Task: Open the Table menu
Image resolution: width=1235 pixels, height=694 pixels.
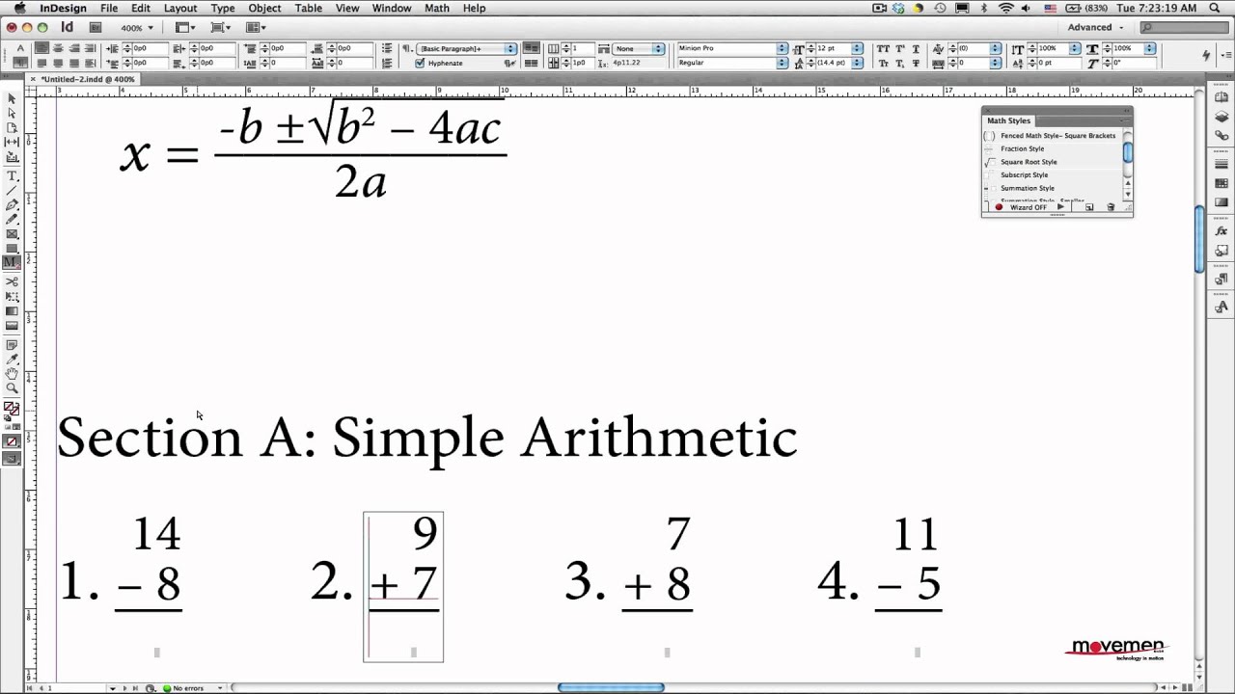Action: (308, 8)
